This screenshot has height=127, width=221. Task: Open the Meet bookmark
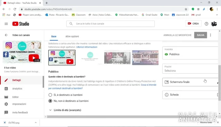(x=165, y=15)
